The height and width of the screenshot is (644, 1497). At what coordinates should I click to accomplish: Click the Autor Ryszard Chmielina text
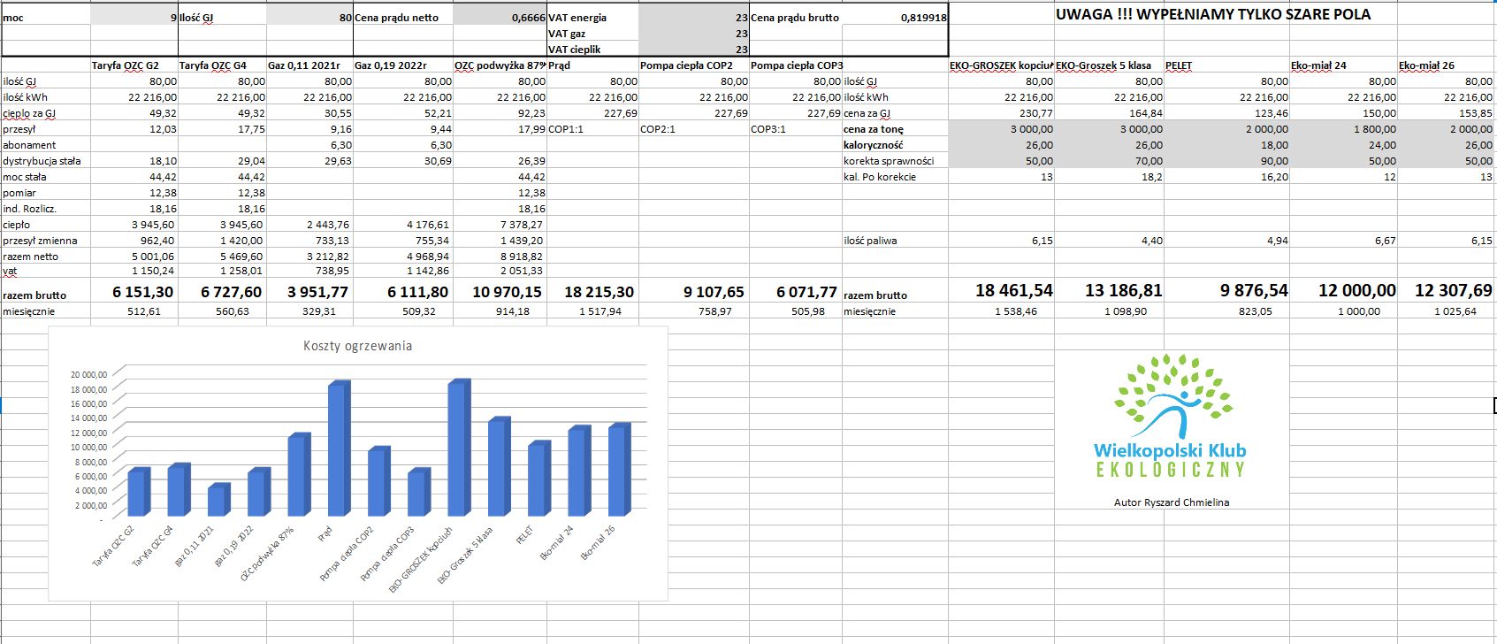coord(1172,502)
